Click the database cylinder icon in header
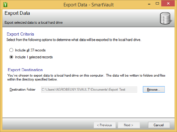This screenshot has width=177, height=132. pos(165,18)
